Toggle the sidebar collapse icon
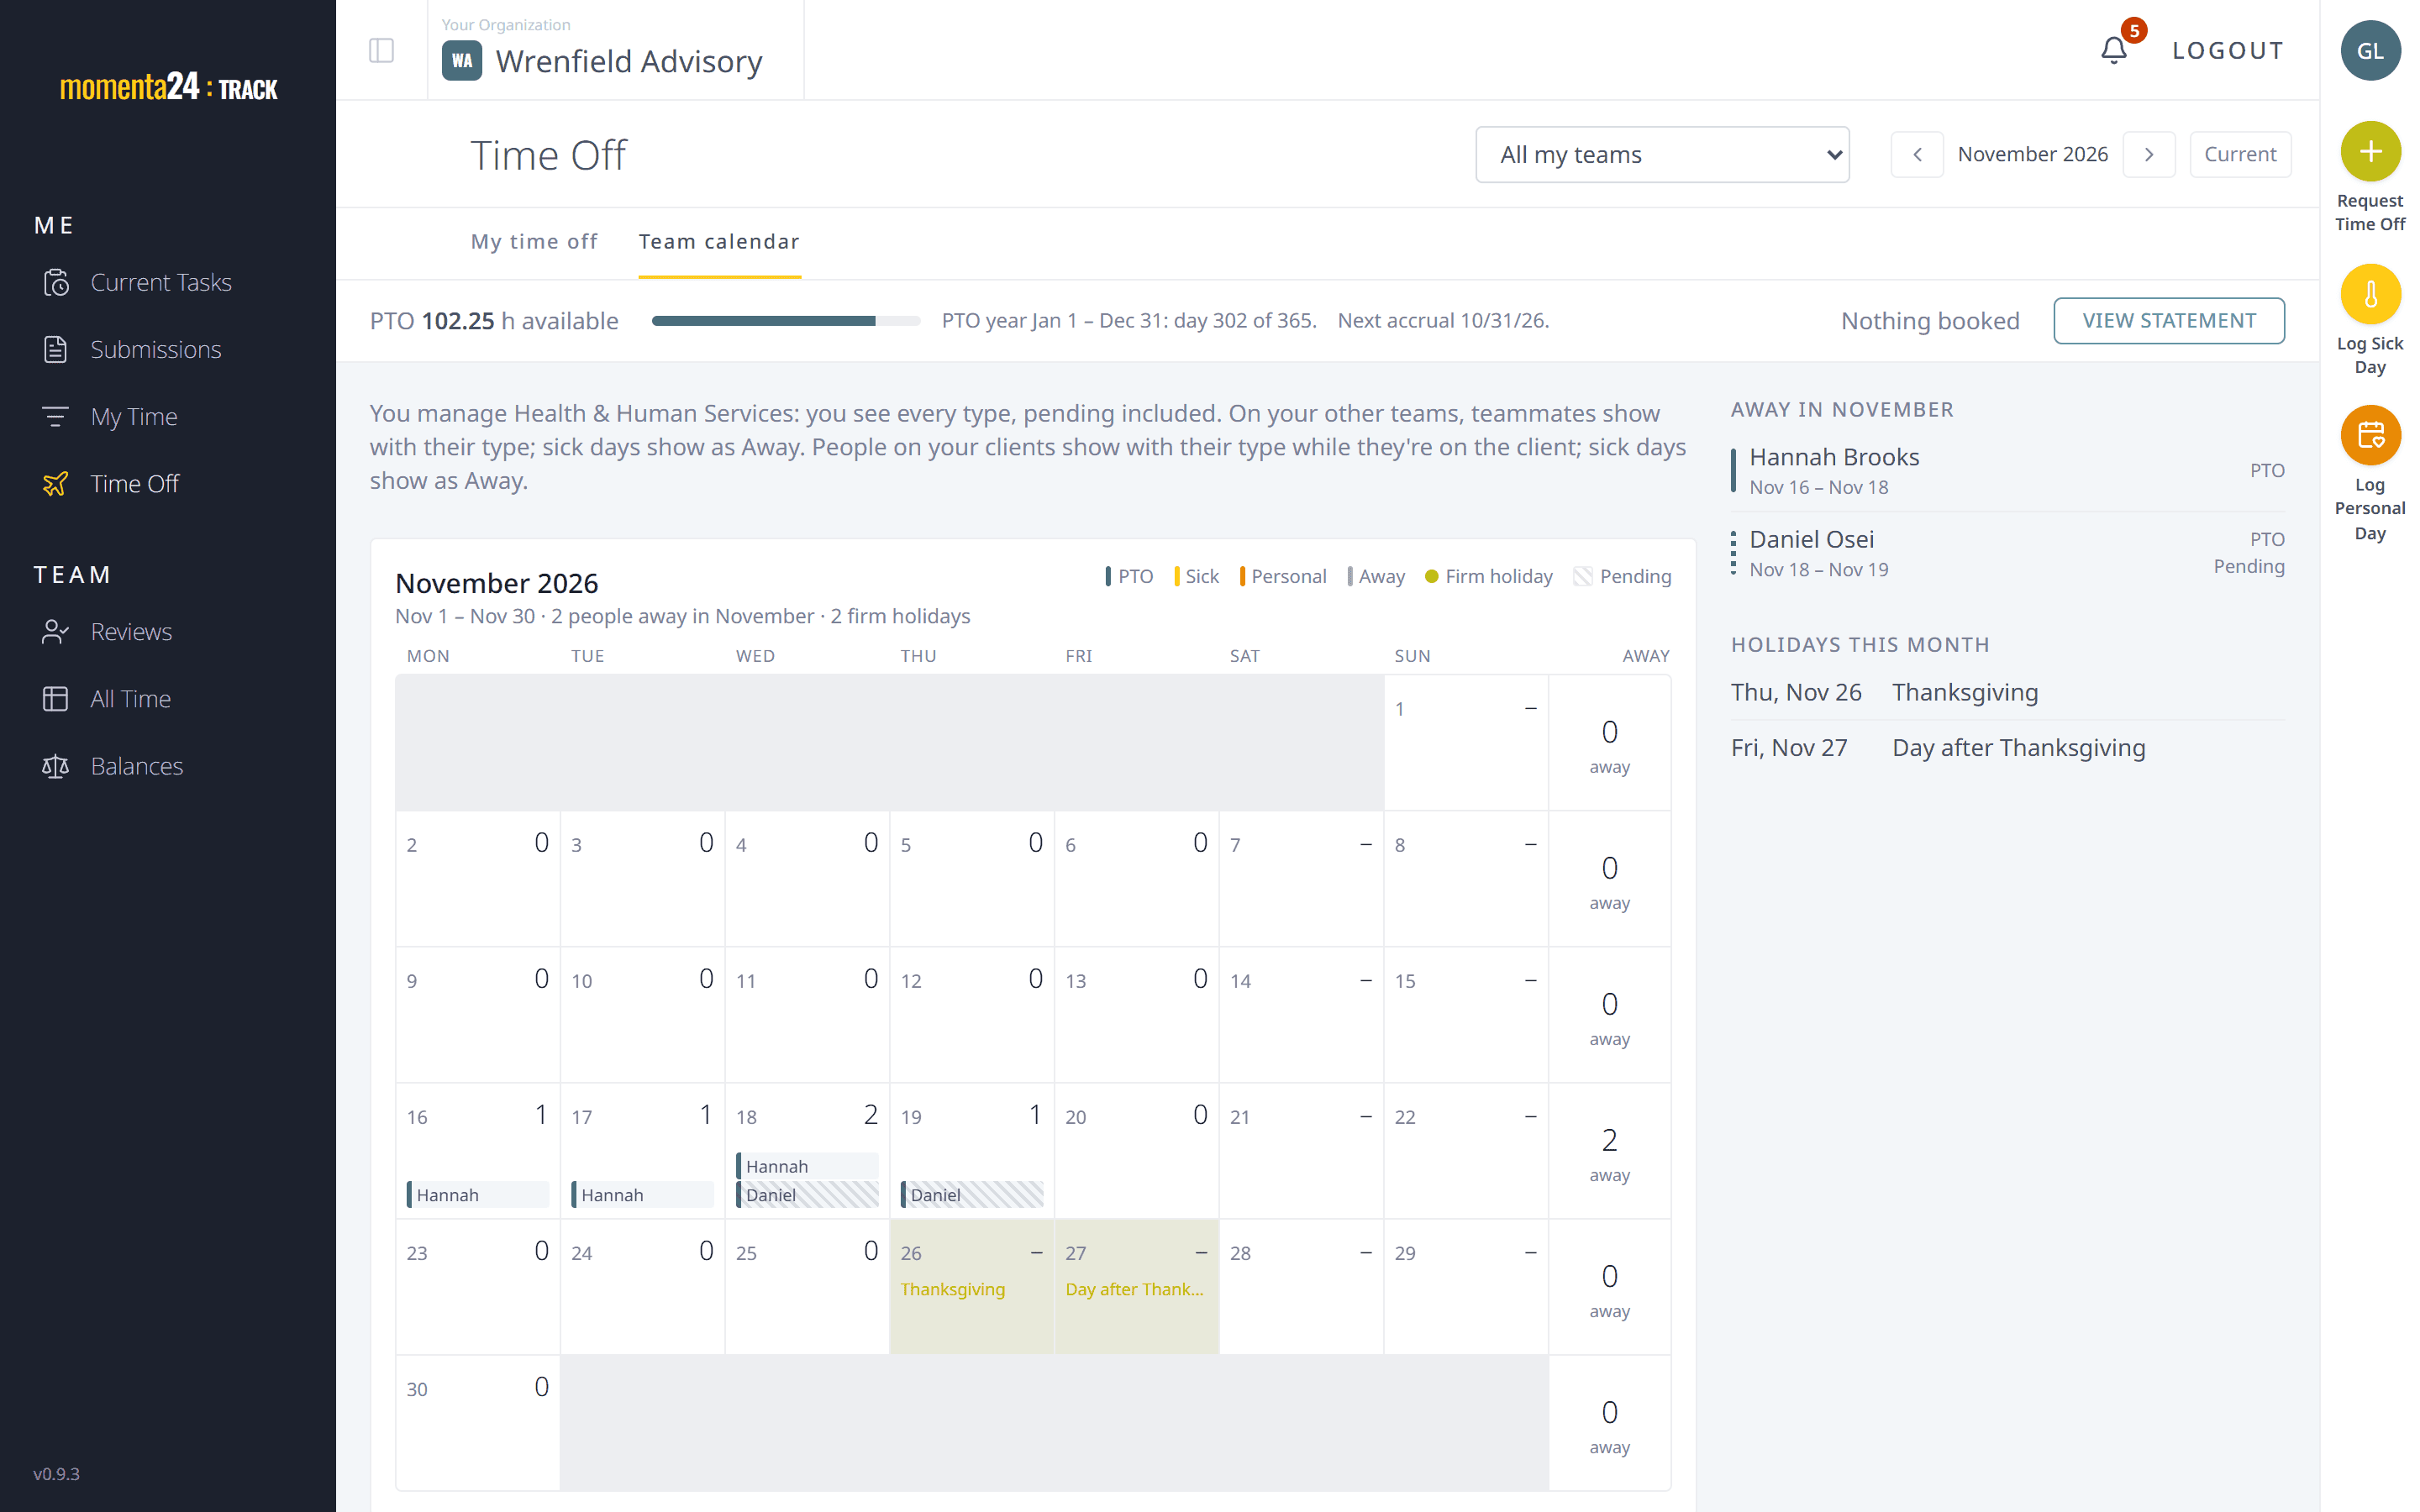2420x1512 pixels. pyautogui.click(x=381, y=50)
